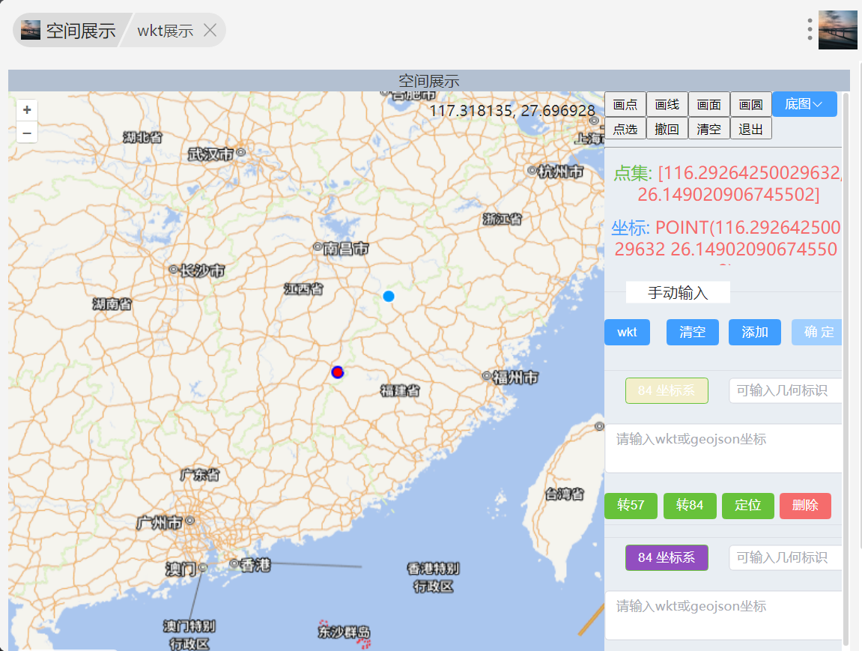Click the 添加 add button
This screenshot has width=862, height=651.
(x=754, y=332)
